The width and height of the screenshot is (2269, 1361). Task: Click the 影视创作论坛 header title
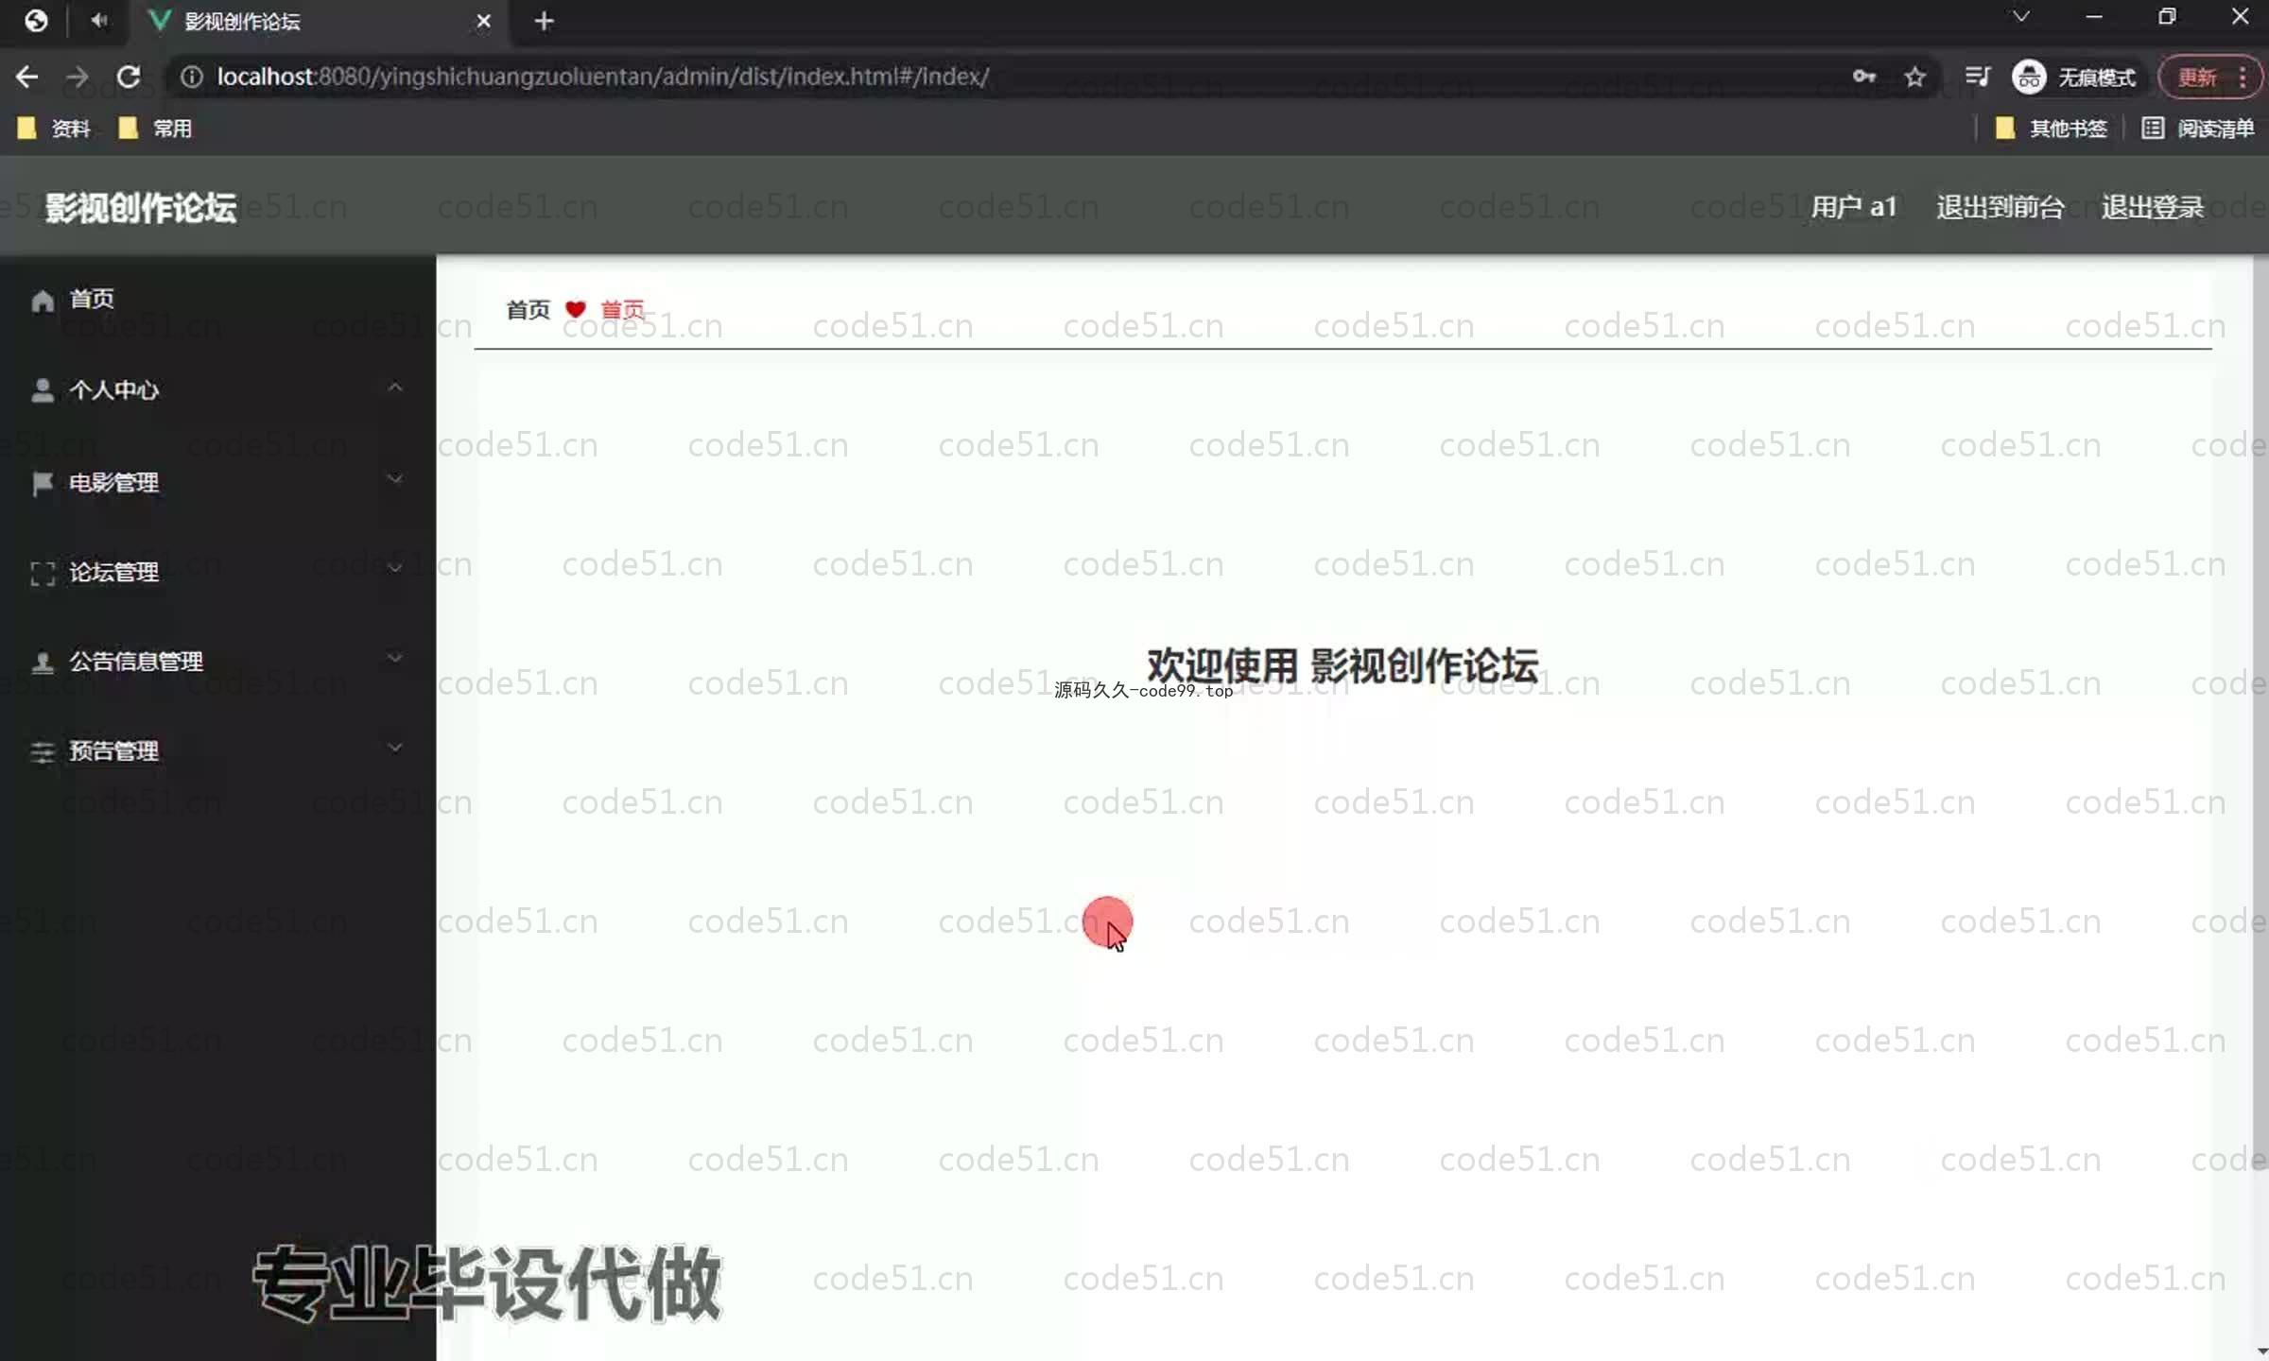click(141, 207)
